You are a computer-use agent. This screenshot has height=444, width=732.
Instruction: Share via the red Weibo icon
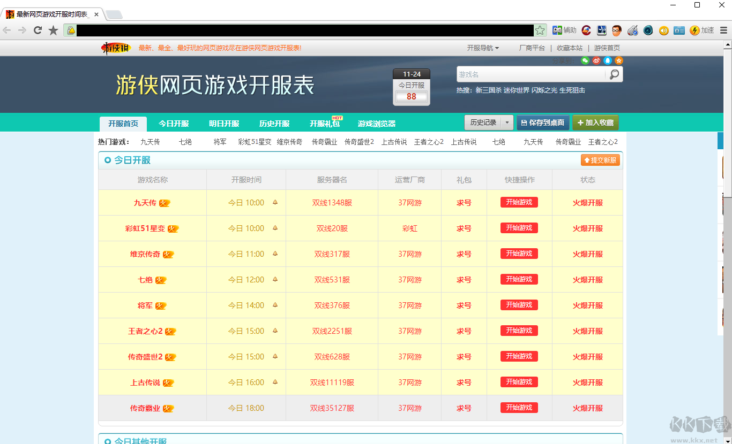(596, 60)
